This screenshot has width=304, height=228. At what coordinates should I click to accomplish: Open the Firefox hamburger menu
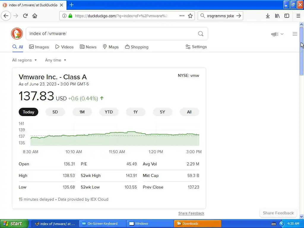click(298, 16)
